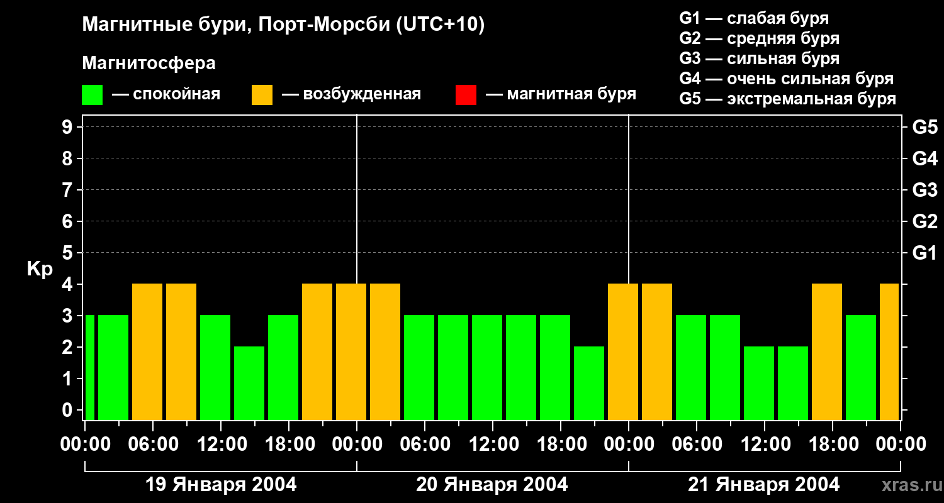
Task: Click the Kp axis value 0
Action: click(69, 410)
